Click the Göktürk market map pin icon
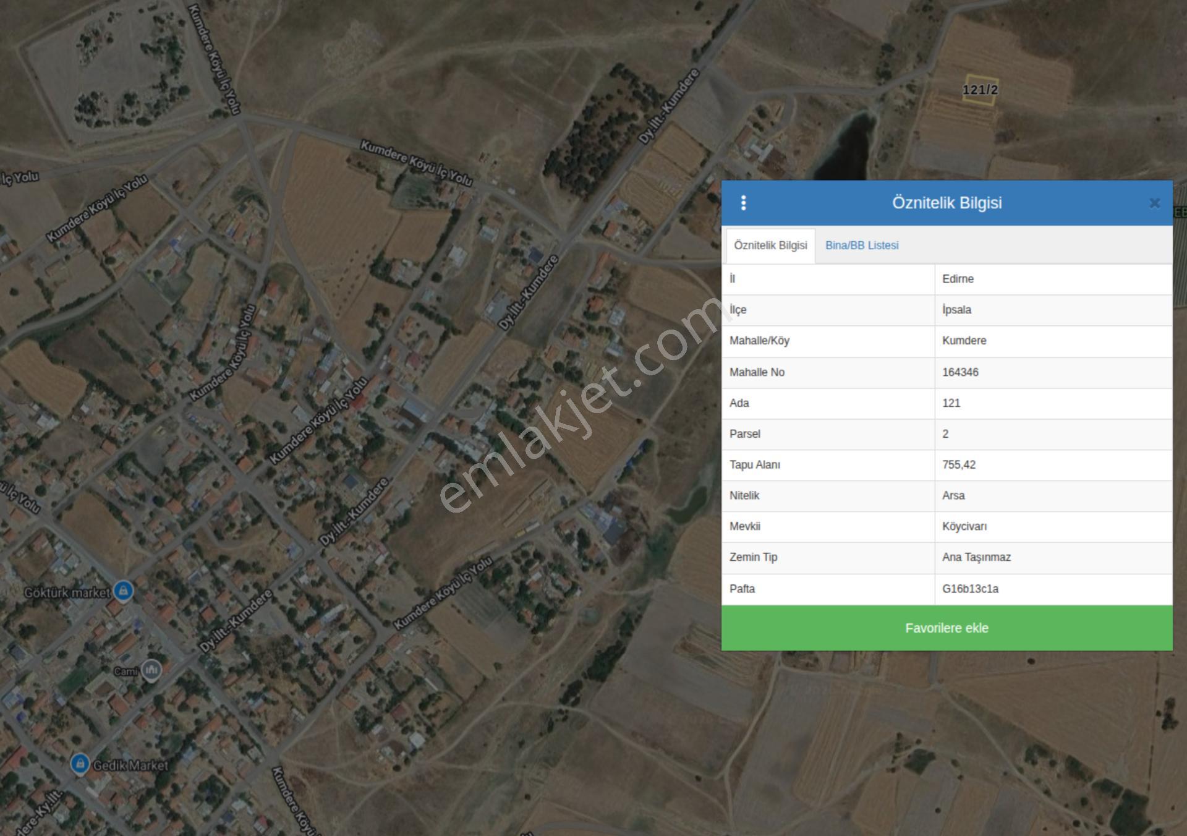Screen dimensions: 1187x836 (123, 591)
